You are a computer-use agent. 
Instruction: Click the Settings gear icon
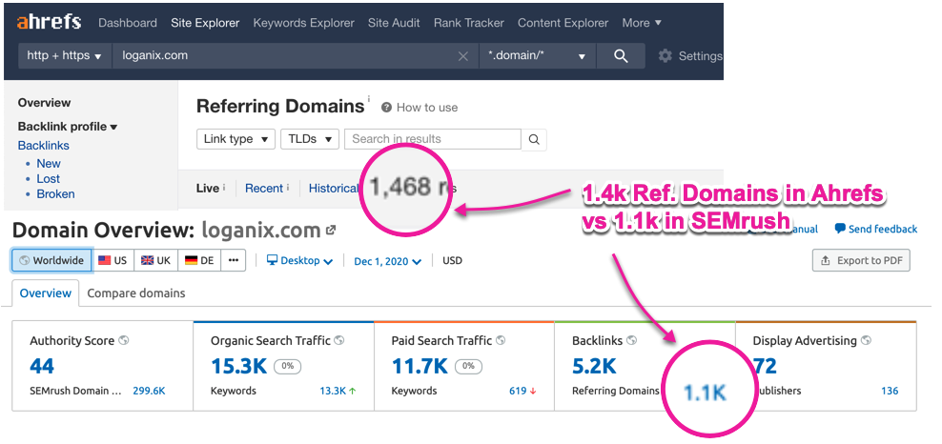coord(666,56)
